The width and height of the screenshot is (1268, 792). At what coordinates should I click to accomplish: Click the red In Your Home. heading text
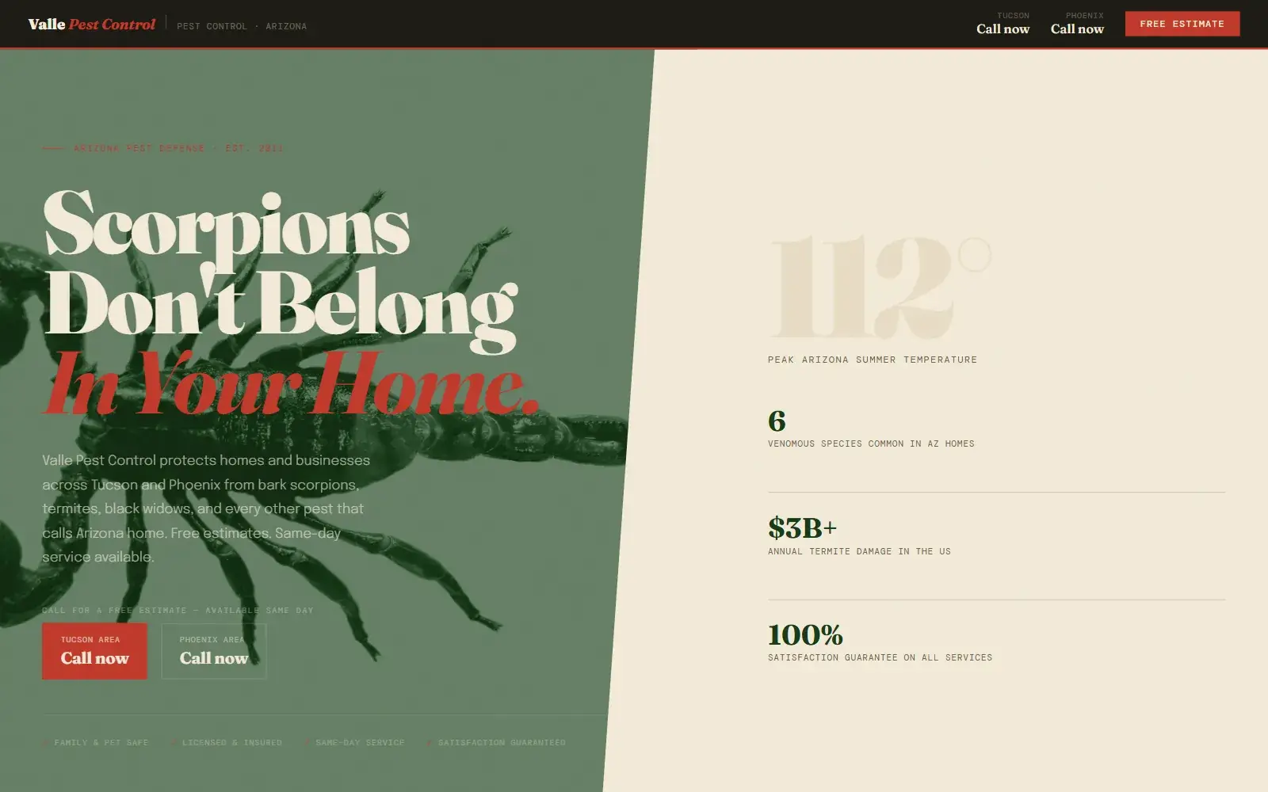[291, 384]
